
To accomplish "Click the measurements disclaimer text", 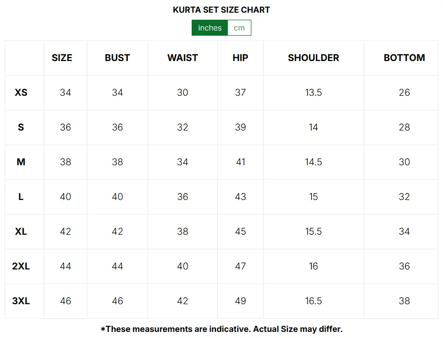I will pos(221,329).
